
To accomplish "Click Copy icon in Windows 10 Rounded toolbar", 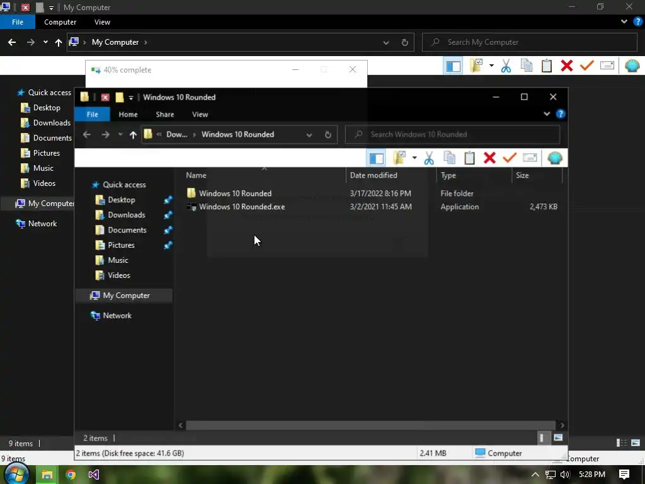I will (449, 158).
